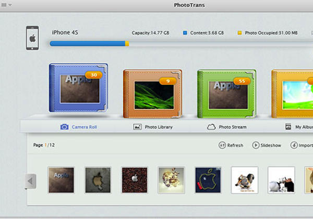
Task: Switch to the Photo Stream tab
Action: 227,127
